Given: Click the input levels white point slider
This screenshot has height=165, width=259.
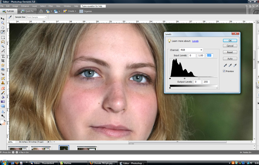Looking at the screenshot, I should tap(199, 78).
